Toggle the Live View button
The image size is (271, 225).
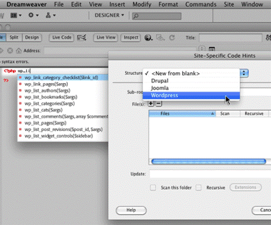coord(106,37)
